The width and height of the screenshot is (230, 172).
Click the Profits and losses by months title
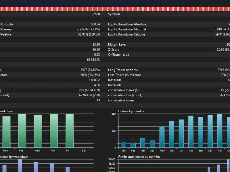139,157
